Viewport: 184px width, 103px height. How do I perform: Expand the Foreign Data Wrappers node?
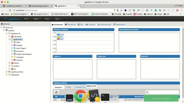point(12,54)
